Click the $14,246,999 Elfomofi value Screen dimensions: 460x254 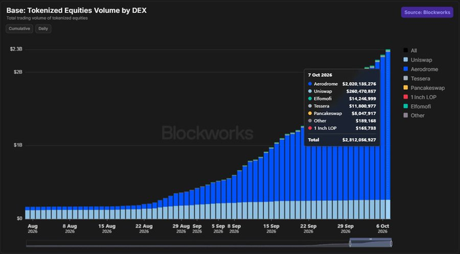(363, 99)
